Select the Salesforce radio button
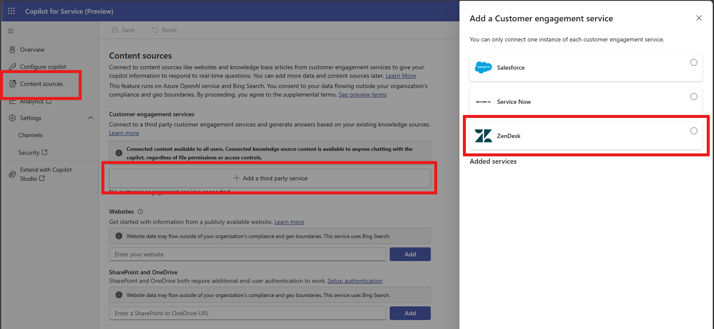 694,62
